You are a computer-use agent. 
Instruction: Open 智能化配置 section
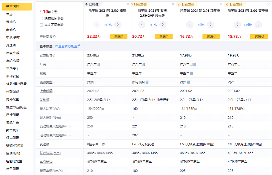point(14,161)
